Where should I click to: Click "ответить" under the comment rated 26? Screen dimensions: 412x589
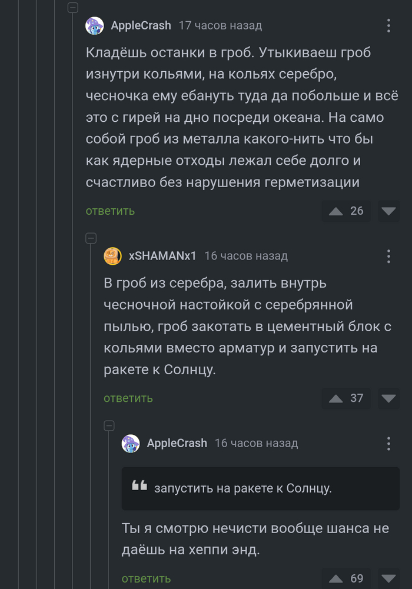coord(110,211)
